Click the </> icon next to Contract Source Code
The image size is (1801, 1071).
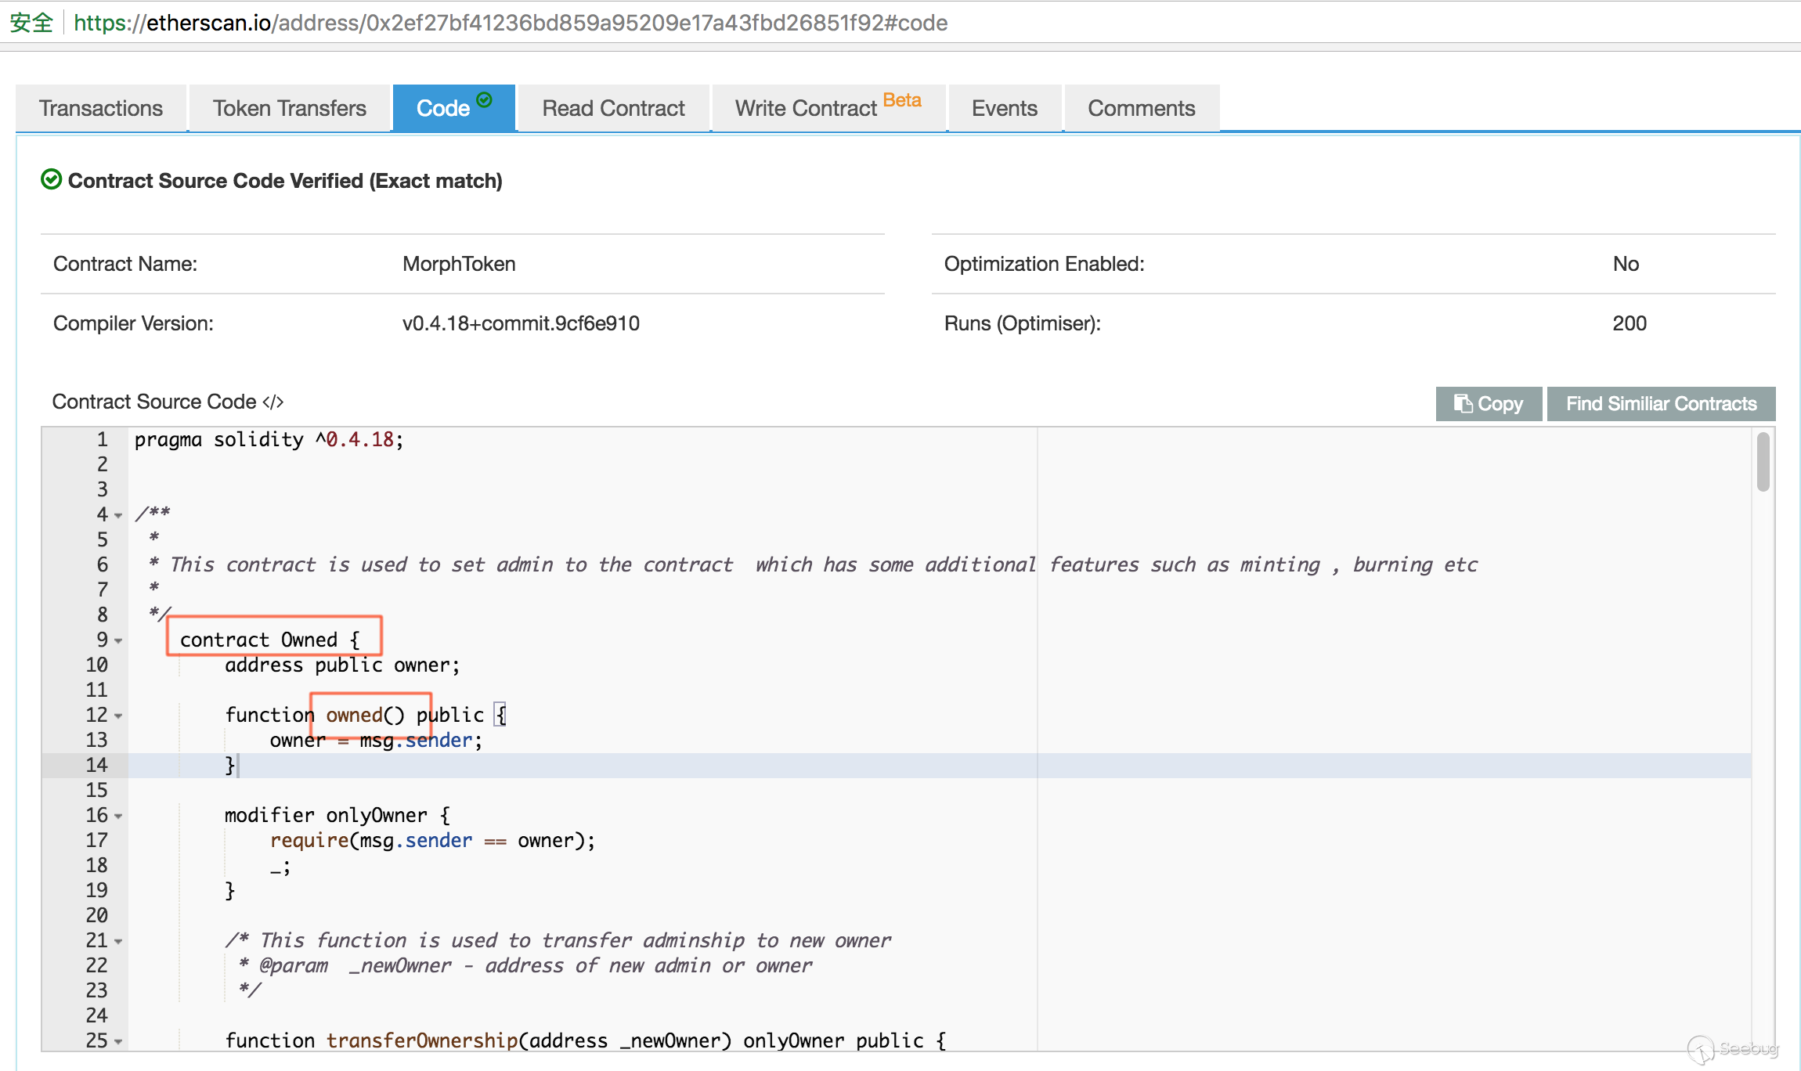pos(272,402)
